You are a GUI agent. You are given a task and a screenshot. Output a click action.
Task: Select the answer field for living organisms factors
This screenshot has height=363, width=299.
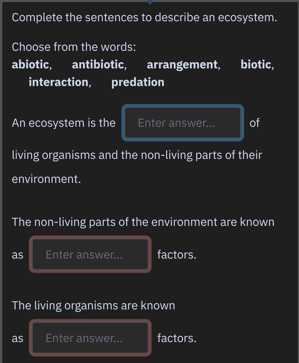point(90,338)
